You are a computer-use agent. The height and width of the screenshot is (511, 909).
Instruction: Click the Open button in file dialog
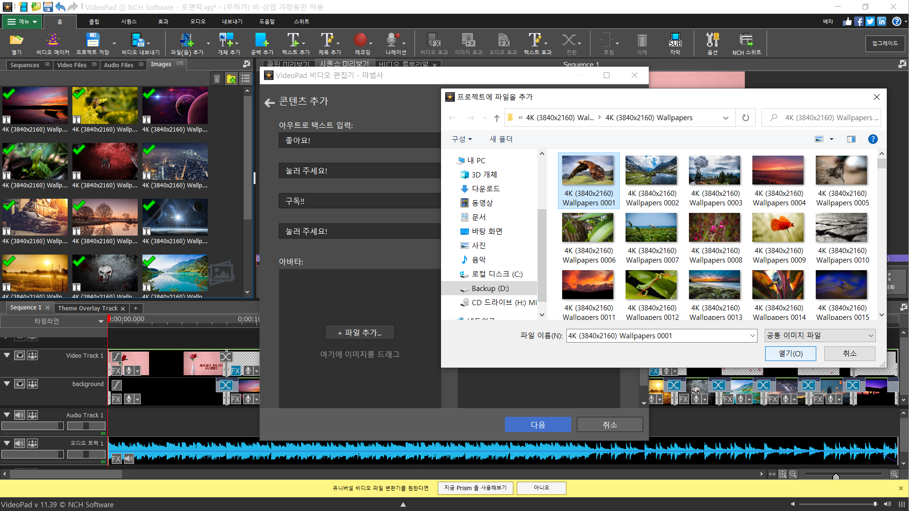click(x=790, y=353)
